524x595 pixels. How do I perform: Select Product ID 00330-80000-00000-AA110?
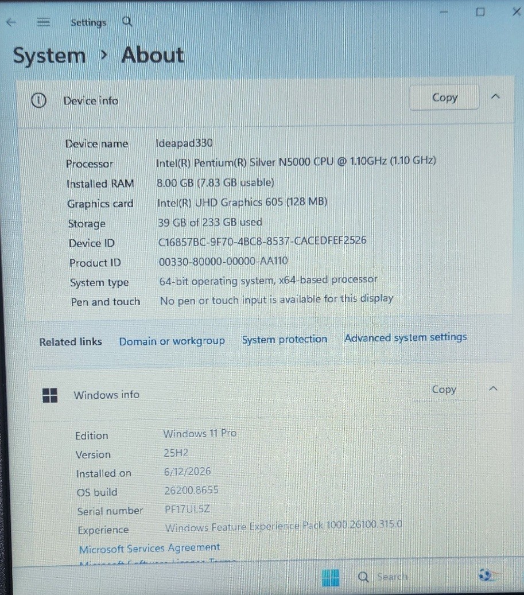tap(223, 261)
